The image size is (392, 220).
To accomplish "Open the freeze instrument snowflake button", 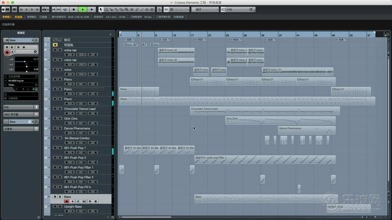I will [x=35, y=52].
